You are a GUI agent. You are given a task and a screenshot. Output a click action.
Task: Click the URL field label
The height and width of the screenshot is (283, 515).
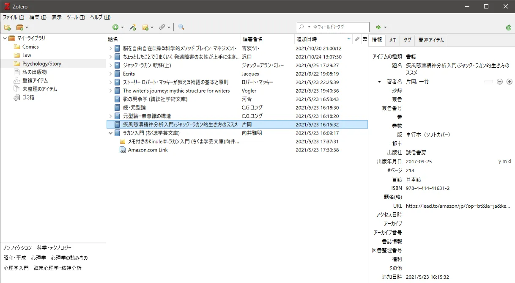click(x=397, y=206)
